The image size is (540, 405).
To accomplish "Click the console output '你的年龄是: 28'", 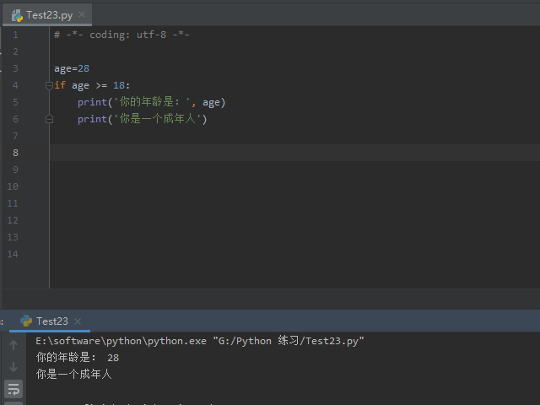I will [78, 358].
